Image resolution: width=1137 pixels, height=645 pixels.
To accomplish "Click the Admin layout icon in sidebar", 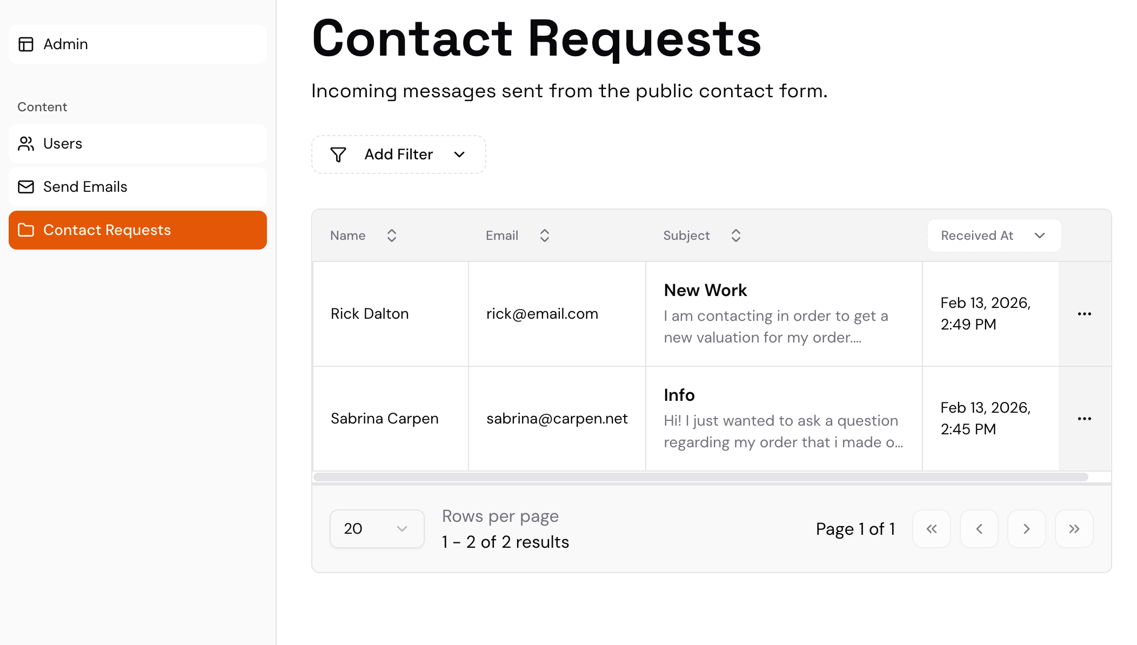I will click(26, 44).
